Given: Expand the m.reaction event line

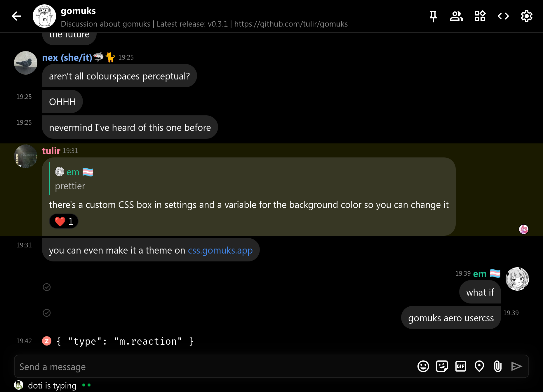Looking at the screenshot, I should 125,341.
